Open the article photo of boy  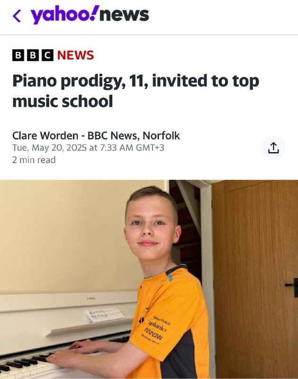click(x=149, y=279)
